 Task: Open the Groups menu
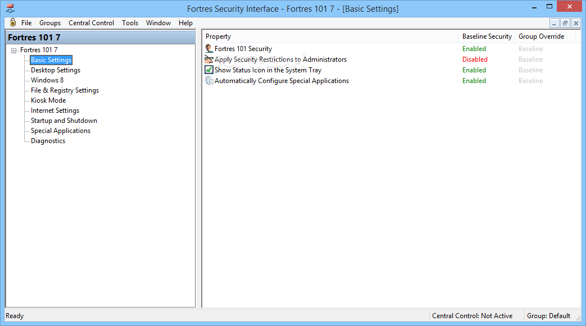[x=49, y=23]
